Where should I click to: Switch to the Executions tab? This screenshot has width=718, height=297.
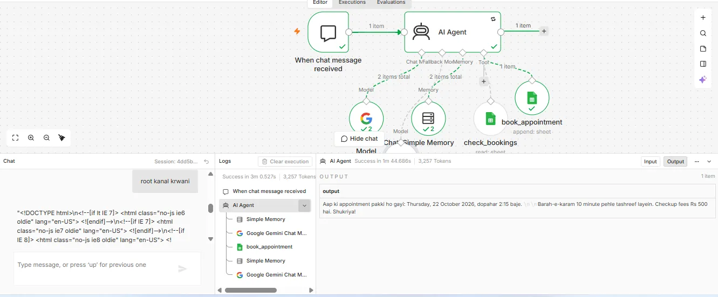[x=352, y=3]
